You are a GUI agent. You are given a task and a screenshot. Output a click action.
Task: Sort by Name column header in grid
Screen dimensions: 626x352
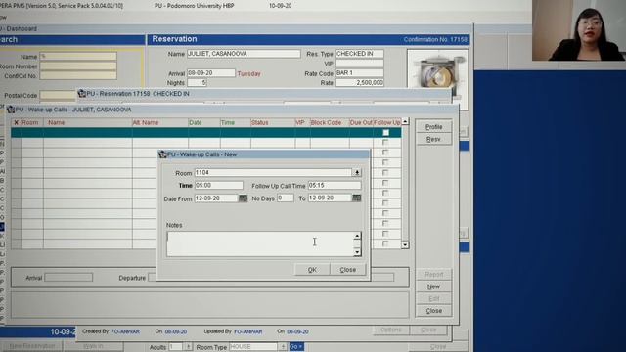click(88, 122)
